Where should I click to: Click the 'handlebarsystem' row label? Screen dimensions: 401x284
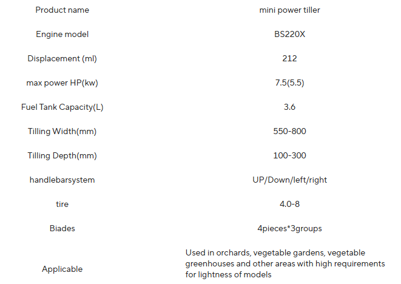click(62, 180)
